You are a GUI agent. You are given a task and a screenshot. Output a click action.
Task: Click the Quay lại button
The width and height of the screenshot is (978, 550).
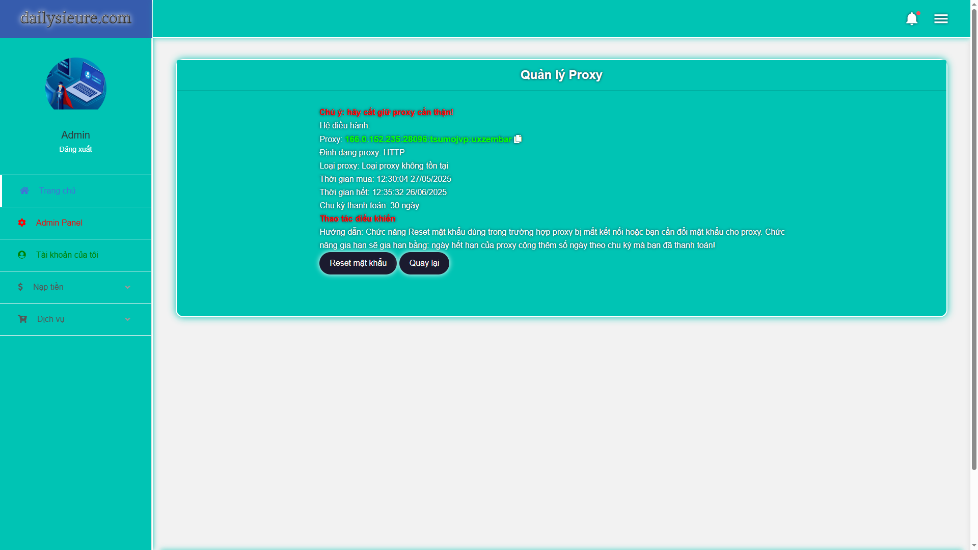(x=424, y=263)
